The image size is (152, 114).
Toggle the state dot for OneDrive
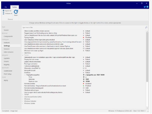point(83,73)
